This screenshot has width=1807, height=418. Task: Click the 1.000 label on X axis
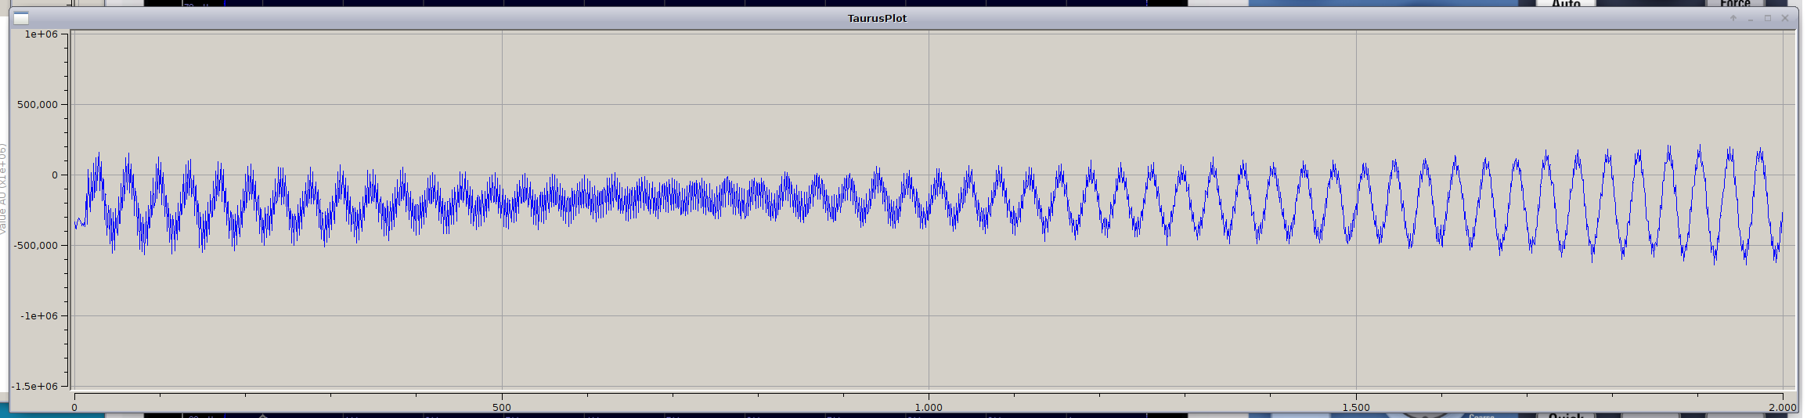pos(929,407)
